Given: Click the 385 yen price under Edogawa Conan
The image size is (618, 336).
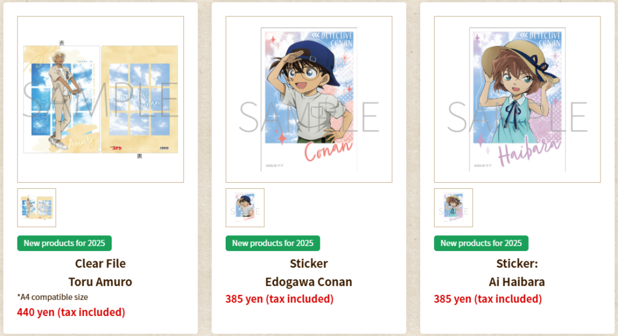Looking at the screenshot, I should click(279, 299).
